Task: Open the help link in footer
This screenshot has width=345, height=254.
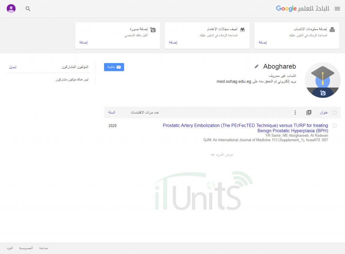Action: (x=43, y=248)
